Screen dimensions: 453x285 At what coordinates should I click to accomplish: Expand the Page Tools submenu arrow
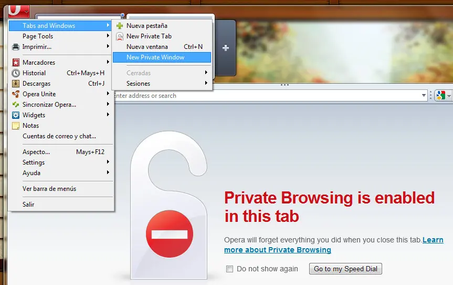coord(108,36)
